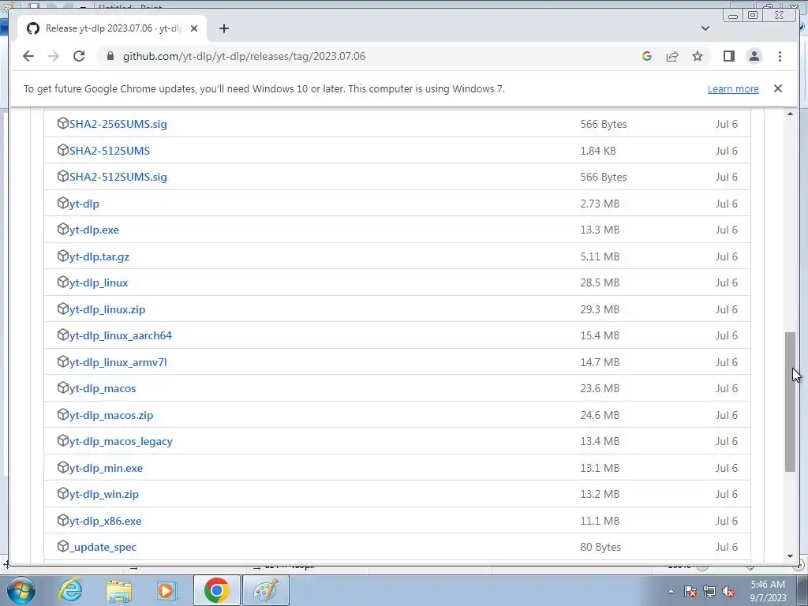Click the package icon beside SHA2-512SUMS
Image resolution: width=808 pixels, height=606 pixels.
tap(63, 150)
